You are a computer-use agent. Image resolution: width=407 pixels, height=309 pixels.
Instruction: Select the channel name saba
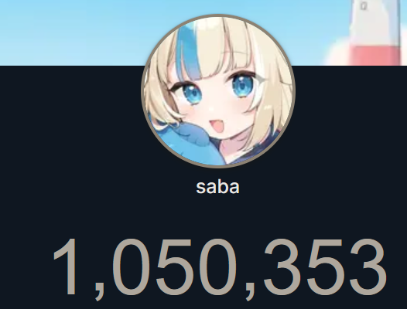217,187
